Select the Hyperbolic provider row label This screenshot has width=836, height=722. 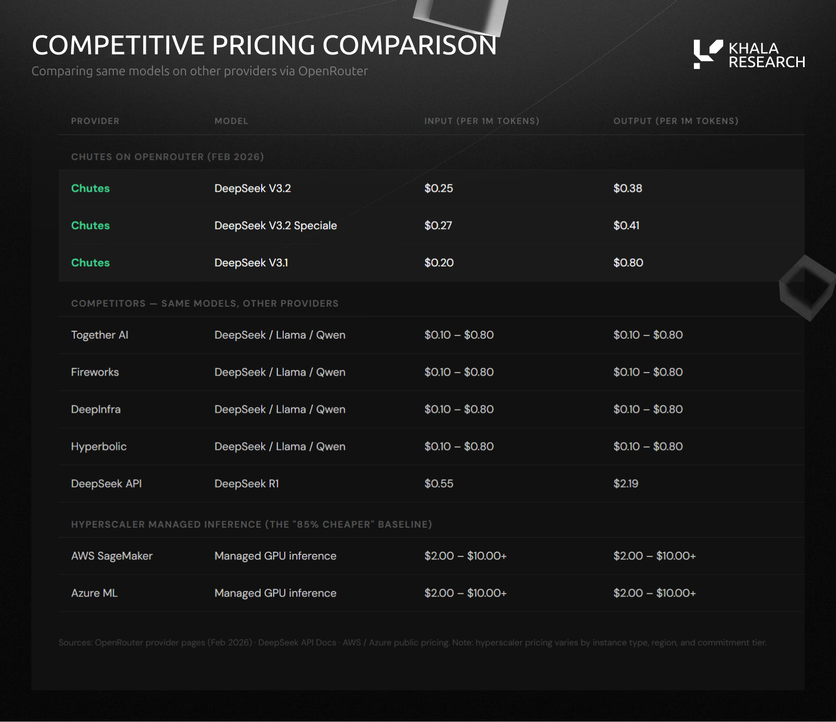click(x=99, y=447)
